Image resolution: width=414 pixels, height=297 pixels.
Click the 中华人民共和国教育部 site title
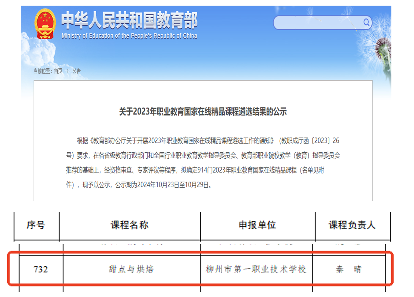(x=129, y=20)
